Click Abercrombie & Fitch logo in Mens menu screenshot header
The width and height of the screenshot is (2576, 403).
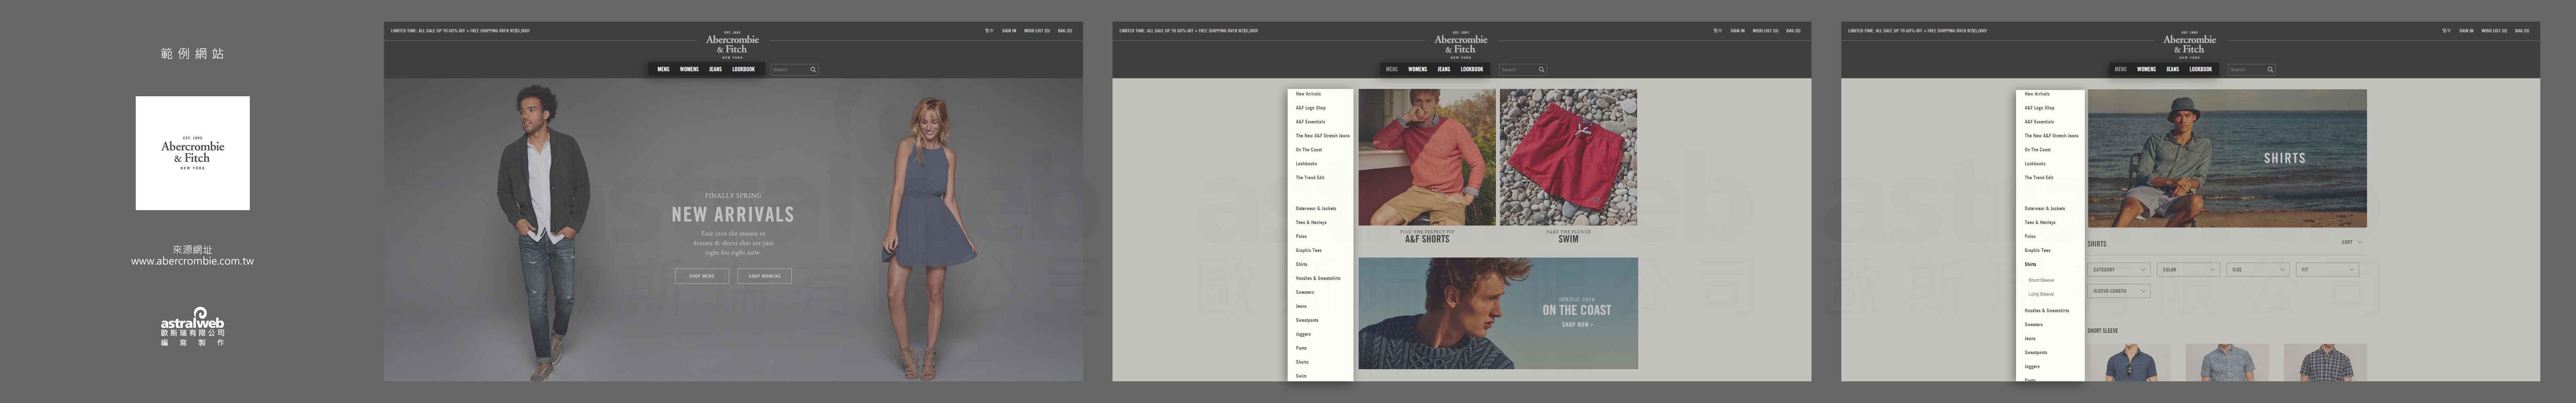pyautogui.click(x=1461, y=45)
